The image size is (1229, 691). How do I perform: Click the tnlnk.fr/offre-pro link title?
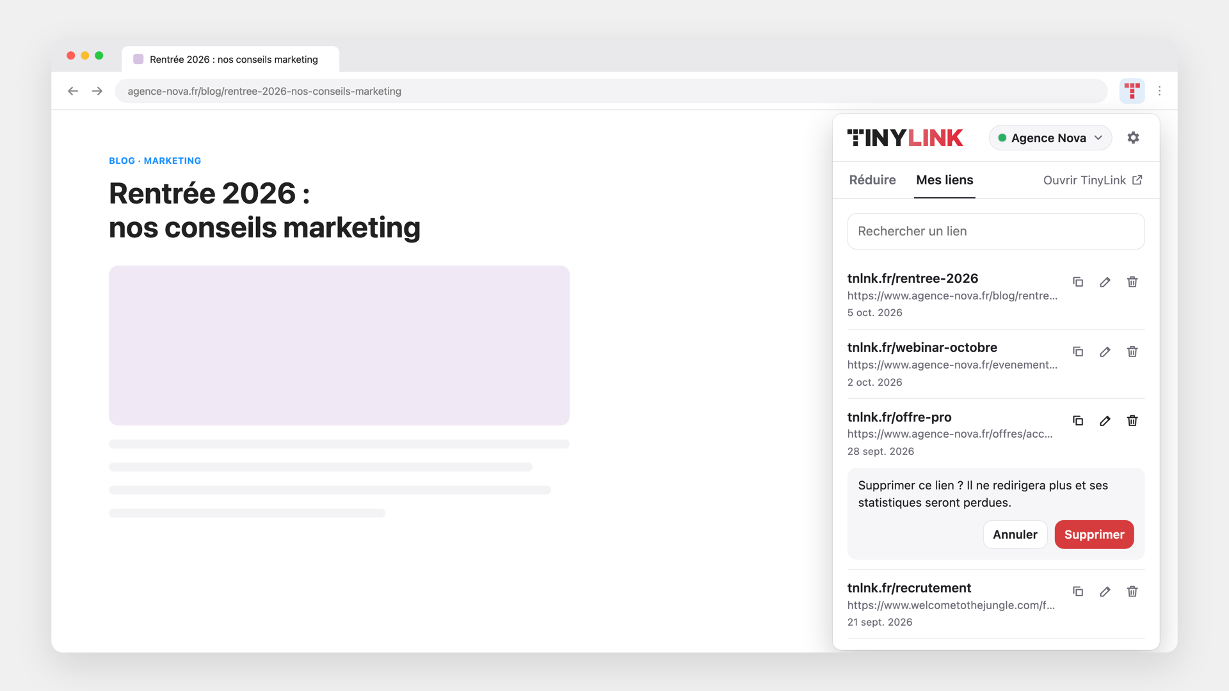pyautogui.click(x=899, y=417)
